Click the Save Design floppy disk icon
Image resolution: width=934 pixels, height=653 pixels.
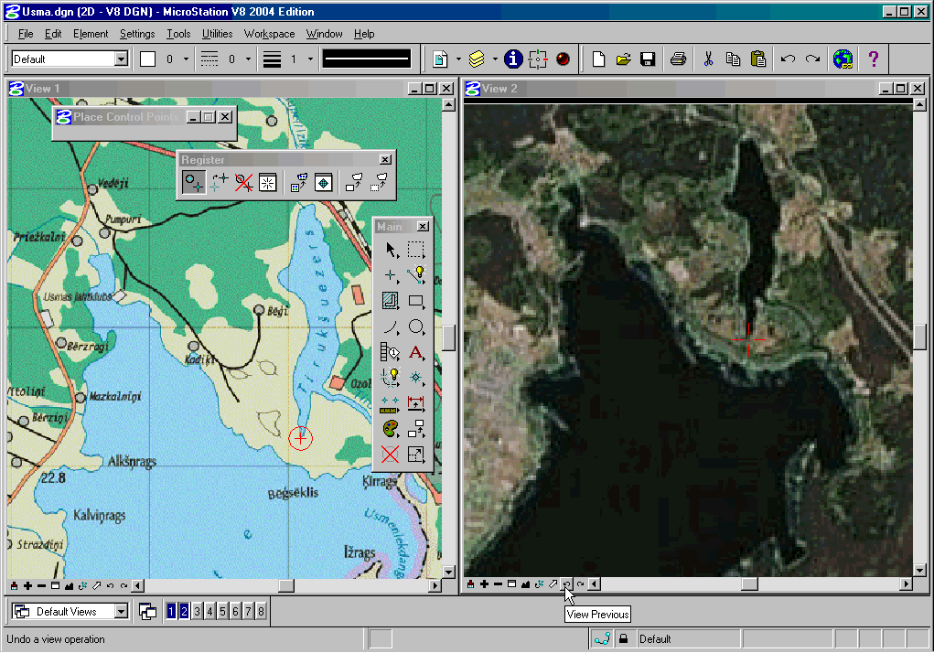pyautogui.click(x=648, y=59)
